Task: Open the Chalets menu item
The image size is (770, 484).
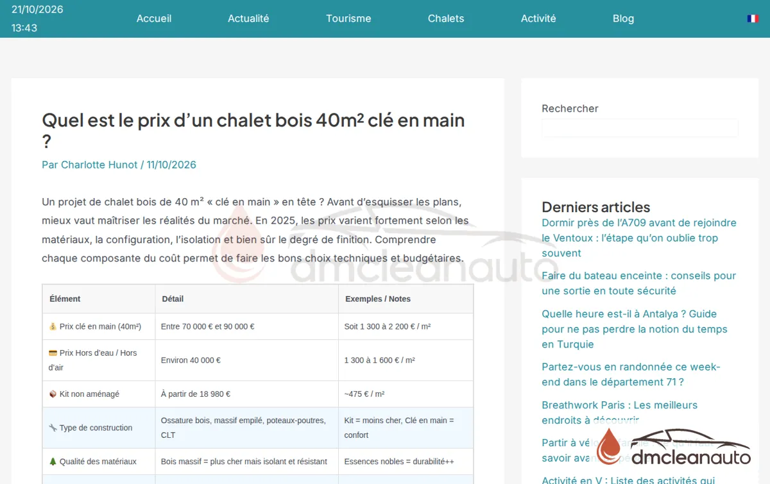Action: point(446,19)
